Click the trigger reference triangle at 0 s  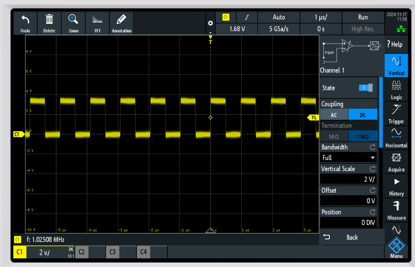coord(210,230)
